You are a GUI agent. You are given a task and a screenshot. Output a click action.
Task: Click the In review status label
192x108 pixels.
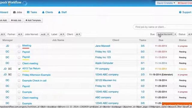[x=183, y=69]
